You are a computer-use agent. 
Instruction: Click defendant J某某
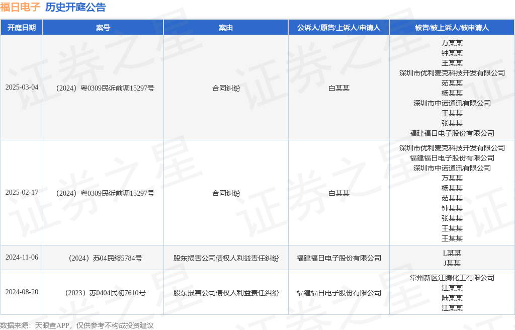point(452,263)
